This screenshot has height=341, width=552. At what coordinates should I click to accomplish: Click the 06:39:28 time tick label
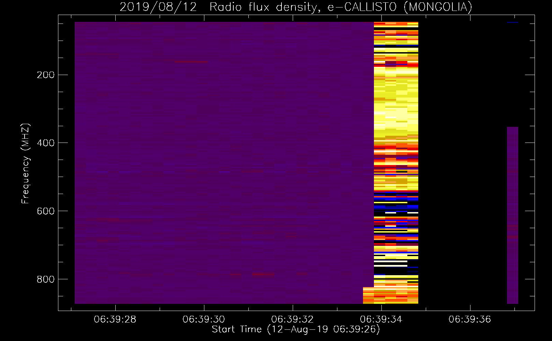[x=115, y=320]
